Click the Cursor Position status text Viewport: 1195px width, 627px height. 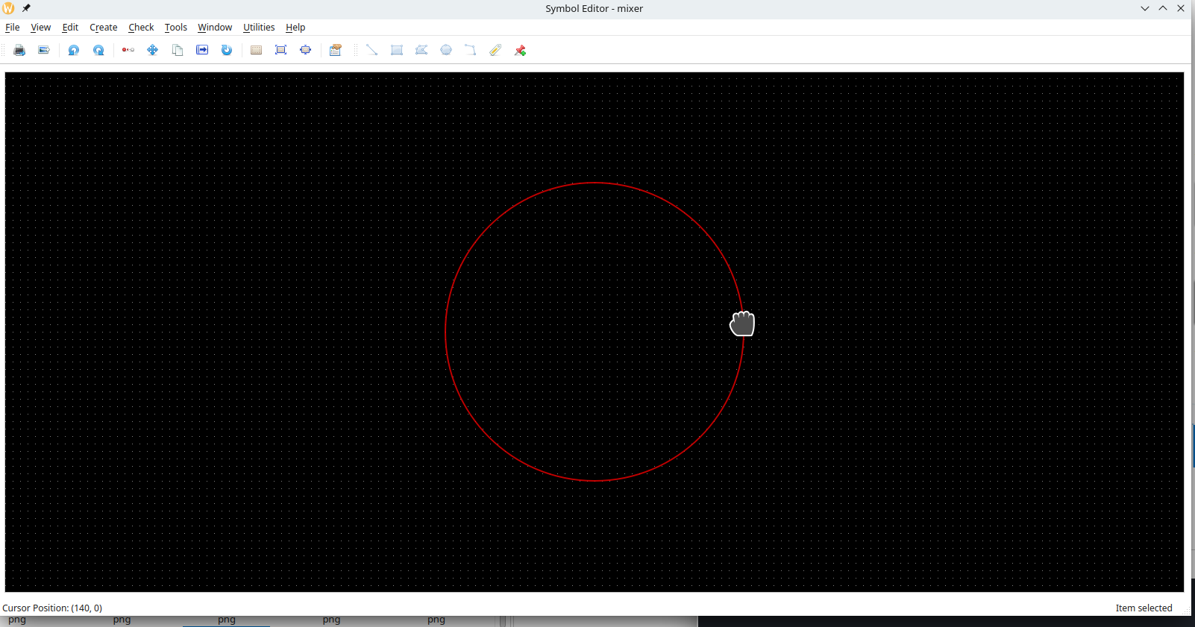[52, 608]
